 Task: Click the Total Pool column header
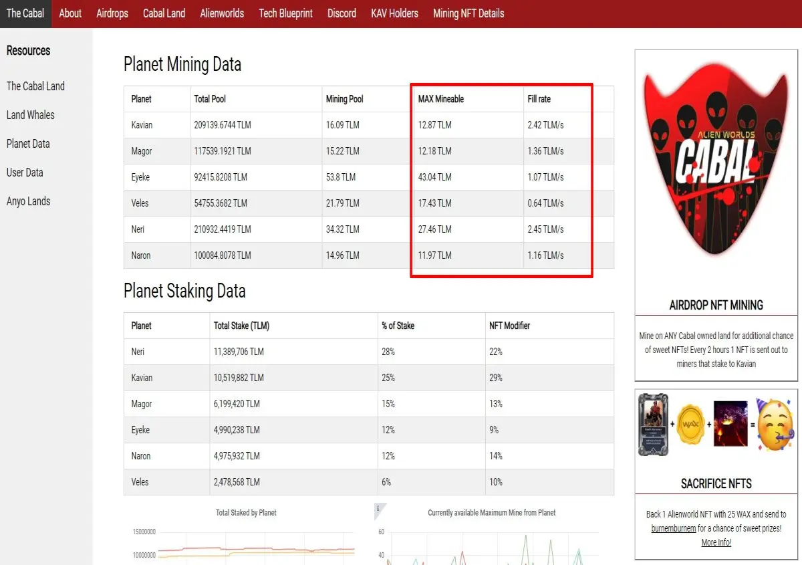click(x=210, y=99)
